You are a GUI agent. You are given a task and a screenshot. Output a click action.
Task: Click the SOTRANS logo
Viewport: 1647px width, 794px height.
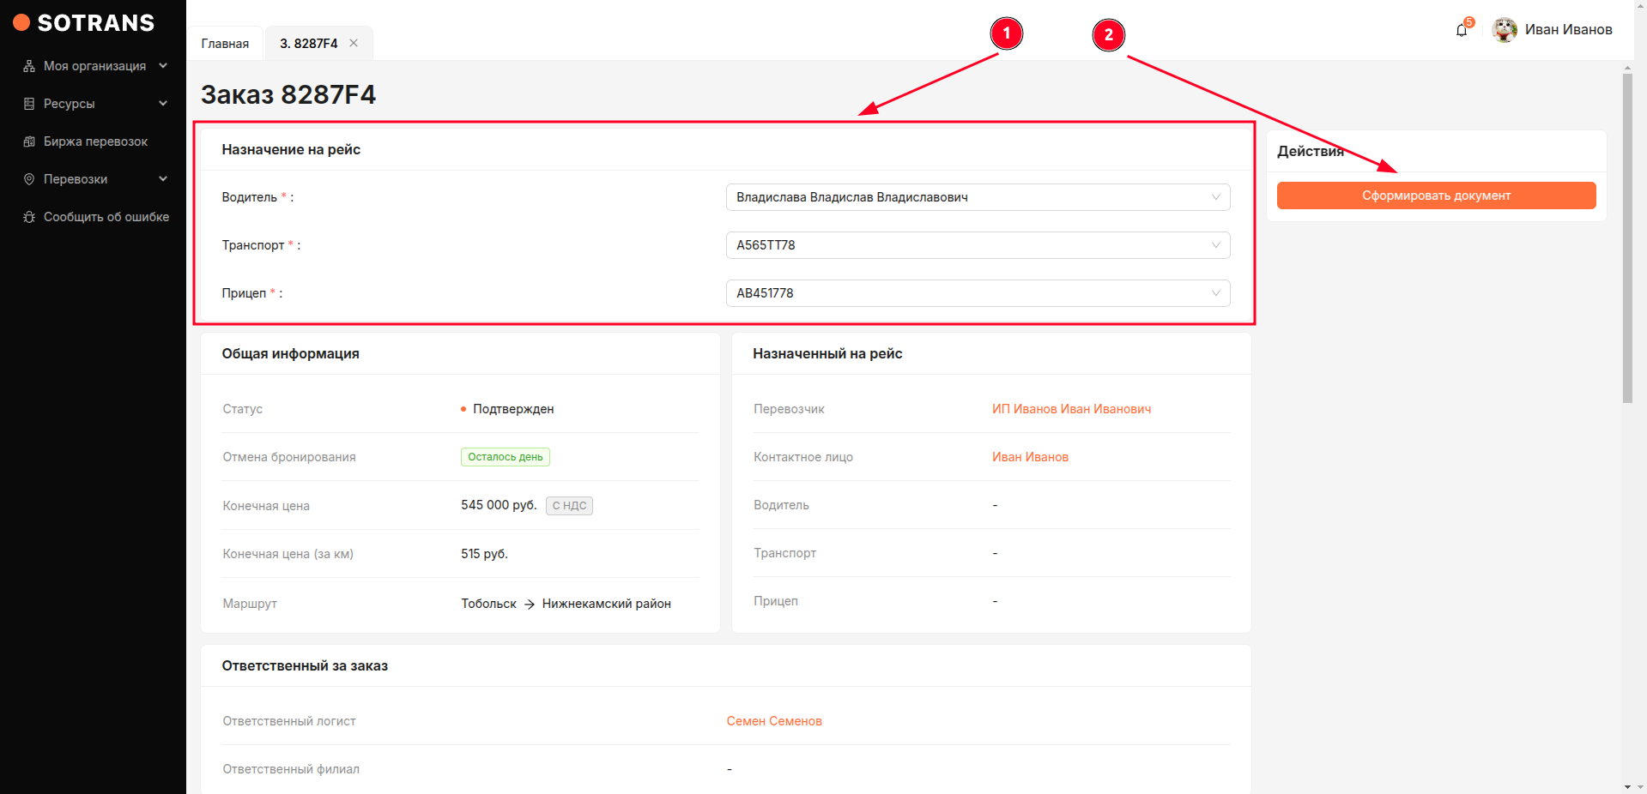pyautogui.click(x=84, y=23)
